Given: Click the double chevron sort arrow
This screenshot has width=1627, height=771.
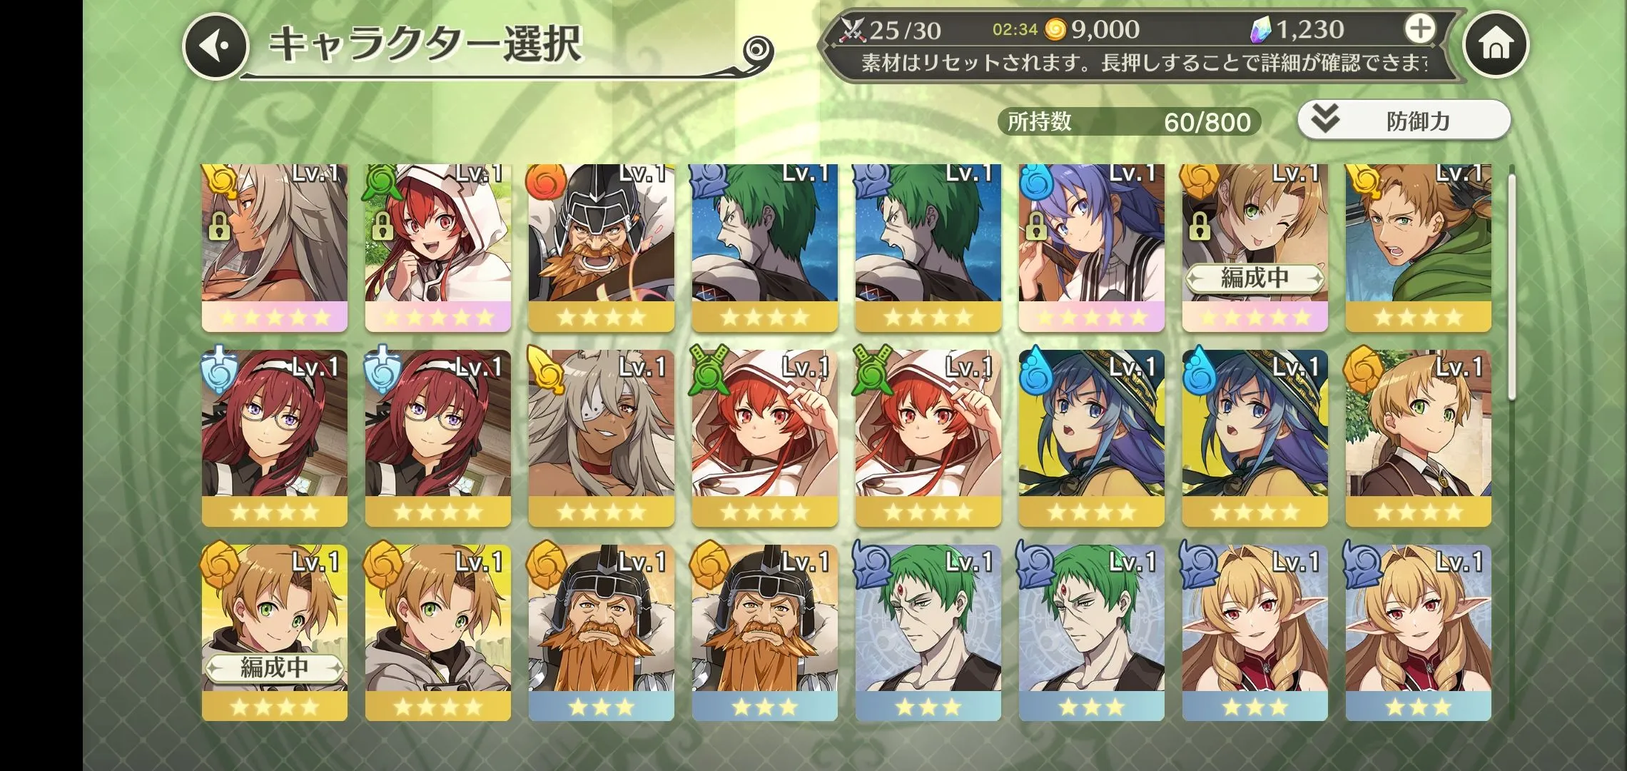Looking at the screenshot, I should click(1325, 119).
